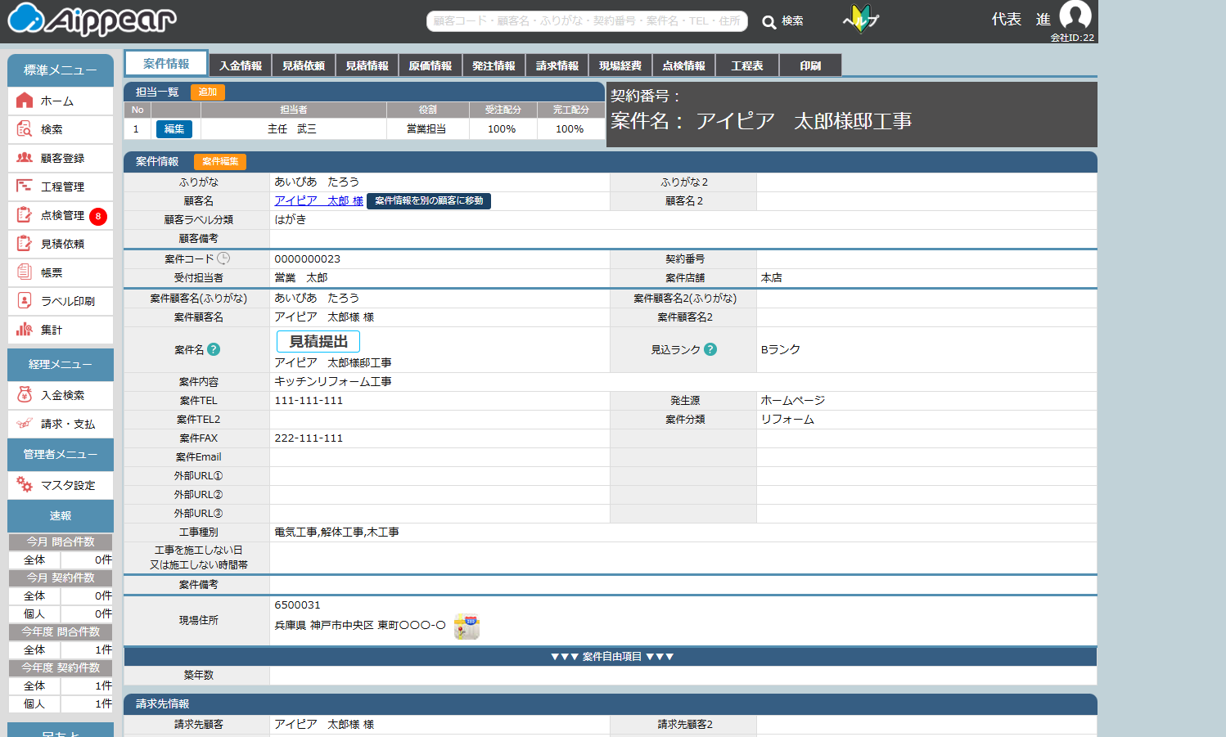
Task: Click the 案件コード value 0000000023
Action: coord(307,259)
